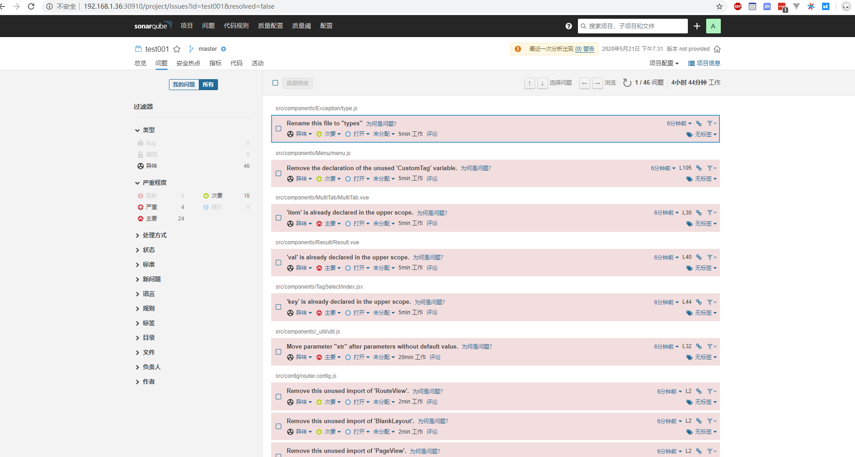Filter by 异味 type with 46 issues

pyautogui.click(x=194, y=166)
